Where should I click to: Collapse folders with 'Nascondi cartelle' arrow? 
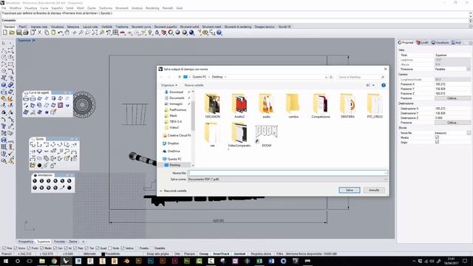(x=161, y=191)
